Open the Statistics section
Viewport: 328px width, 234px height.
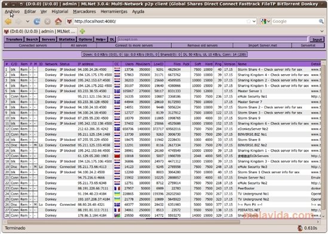coord(67,39)
